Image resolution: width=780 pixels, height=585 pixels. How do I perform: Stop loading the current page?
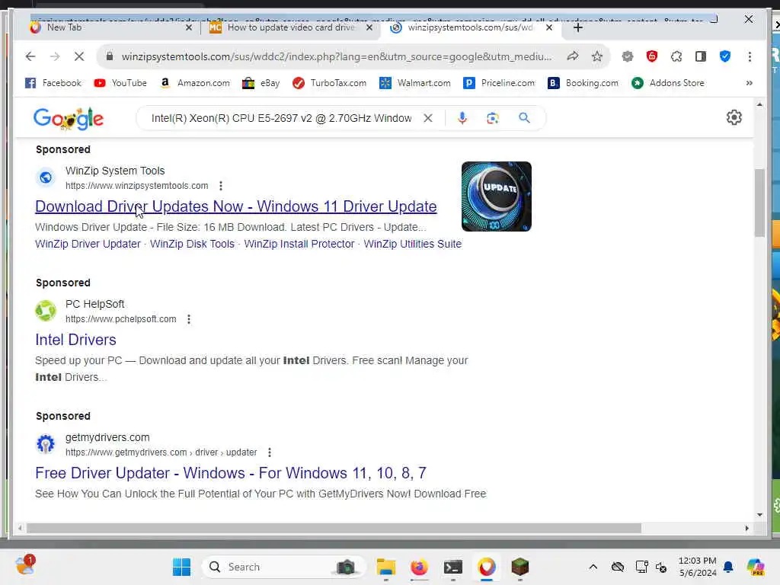[79, 56]
